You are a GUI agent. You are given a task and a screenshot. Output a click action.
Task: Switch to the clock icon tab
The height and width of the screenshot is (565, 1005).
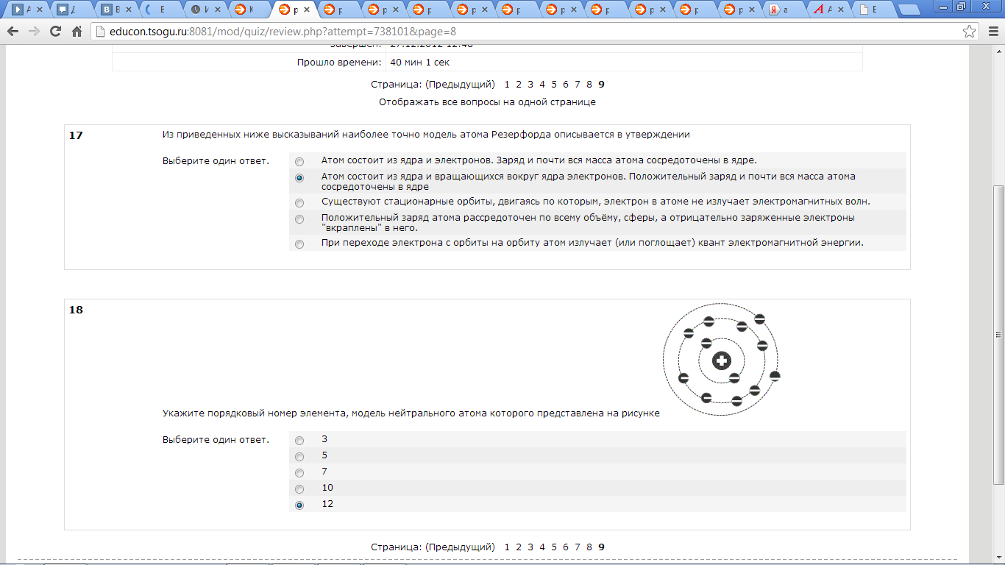point(206,10)
